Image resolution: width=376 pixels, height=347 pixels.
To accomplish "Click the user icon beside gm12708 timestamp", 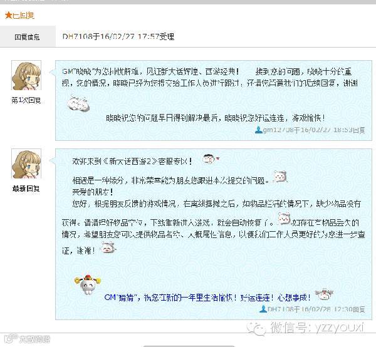I will click(x=258, y=130).
